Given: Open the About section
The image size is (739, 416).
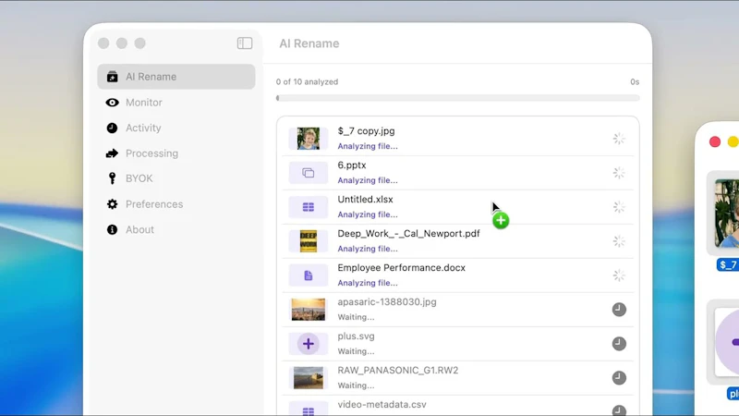Looking at the screenshot, I should click(x=176, y=229).
